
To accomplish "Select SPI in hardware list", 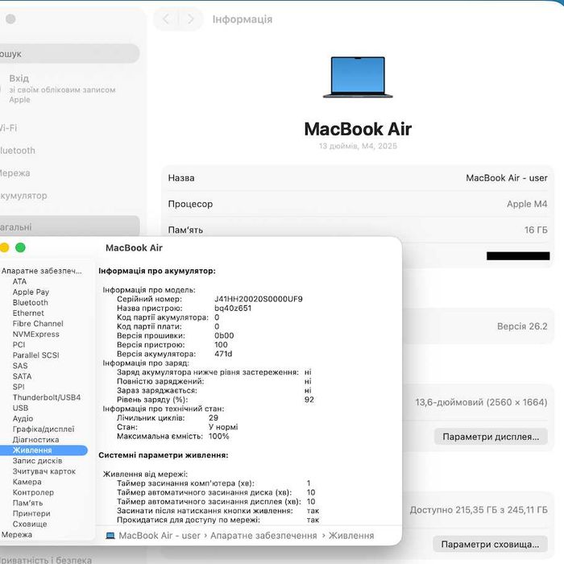I will 19,387.
